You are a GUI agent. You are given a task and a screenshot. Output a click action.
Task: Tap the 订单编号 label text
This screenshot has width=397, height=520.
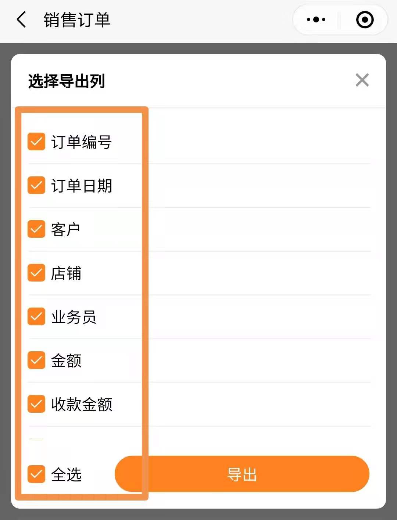click(x=81, y=142)
